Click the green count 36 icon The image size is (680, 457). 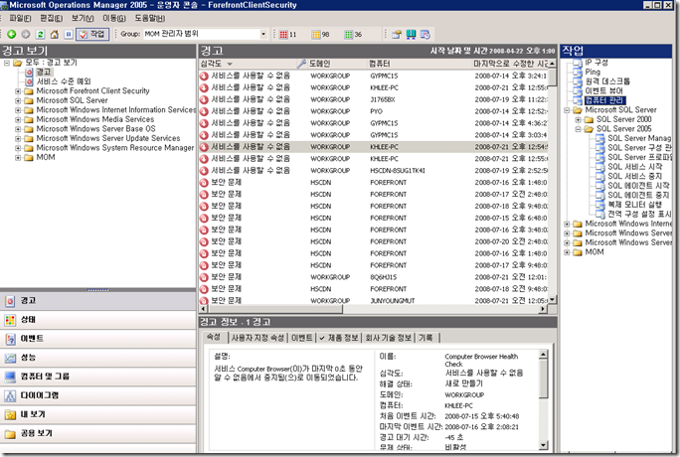point(349,34)
